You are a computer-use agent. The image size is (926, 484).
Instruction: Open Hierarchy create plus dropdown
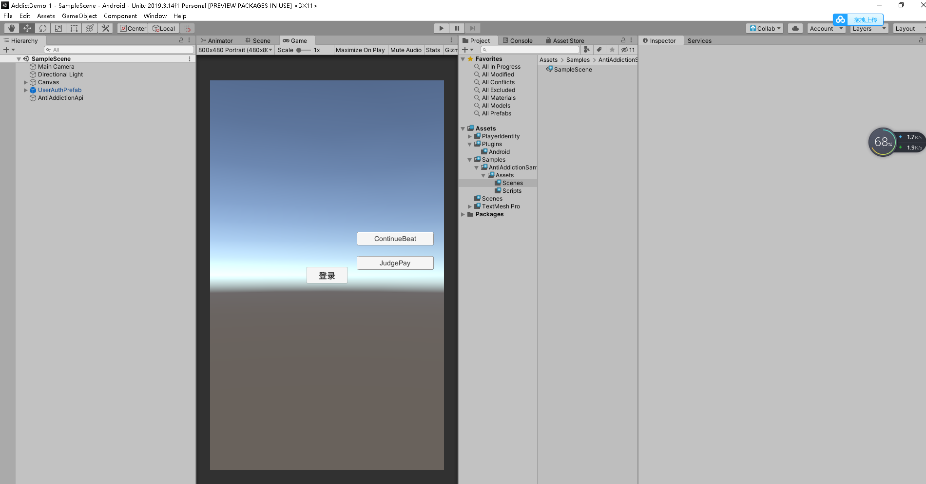click(9, 50)
